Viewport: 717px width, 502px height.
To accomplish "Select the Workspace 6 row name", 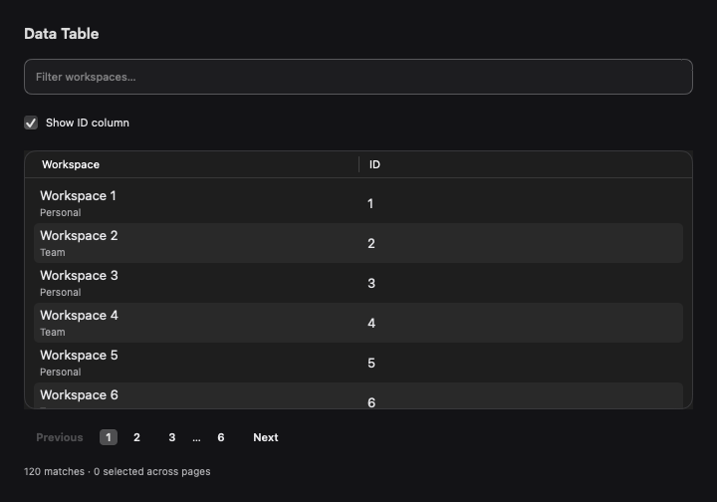I will coord(79,394).
